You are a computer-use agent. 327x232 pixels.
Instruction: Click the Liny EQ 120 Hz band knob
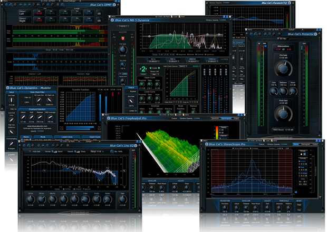pos(31,199)
